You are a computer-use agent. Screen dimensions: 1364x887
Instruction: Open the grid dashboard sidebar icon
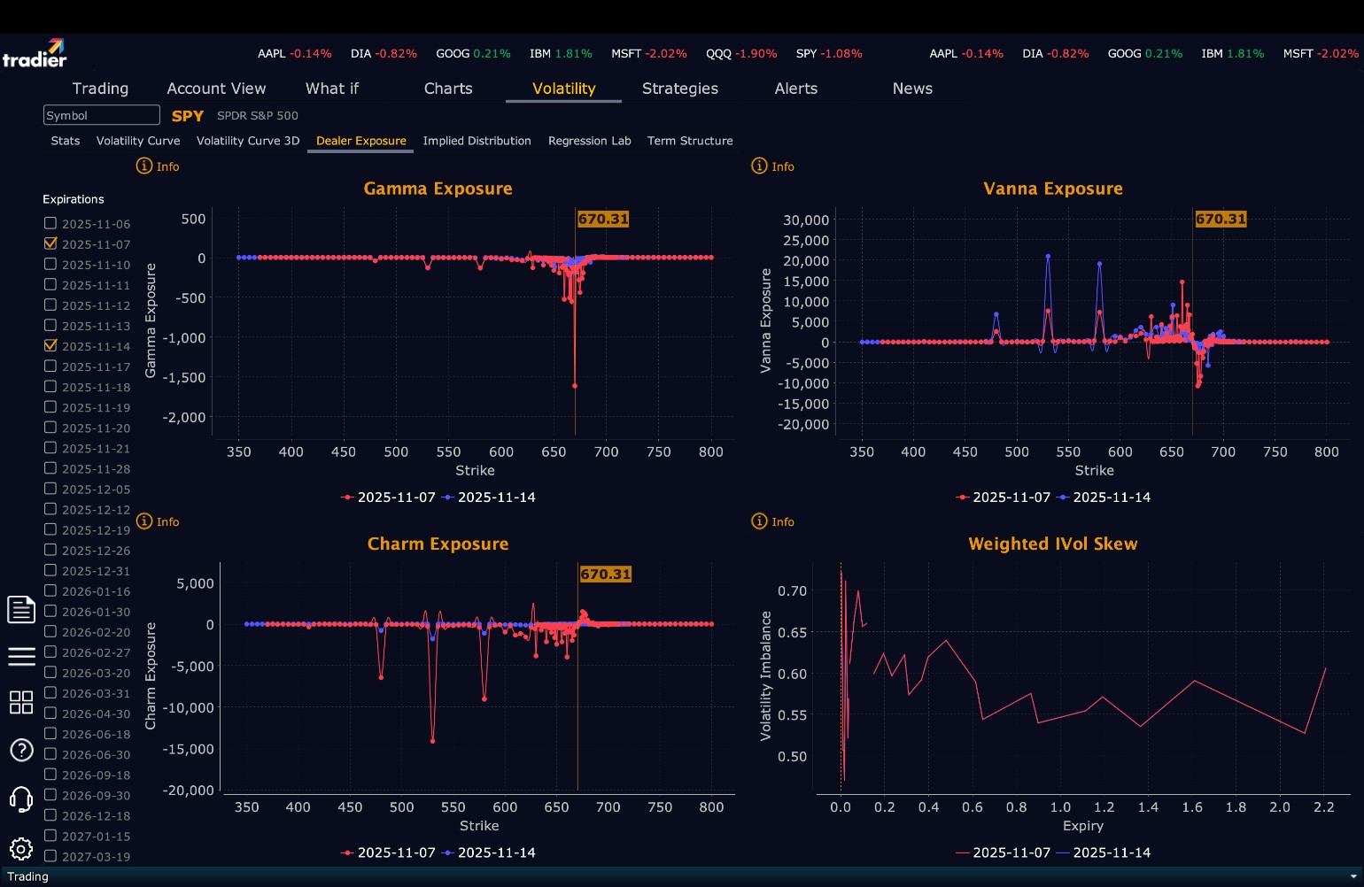21,703
